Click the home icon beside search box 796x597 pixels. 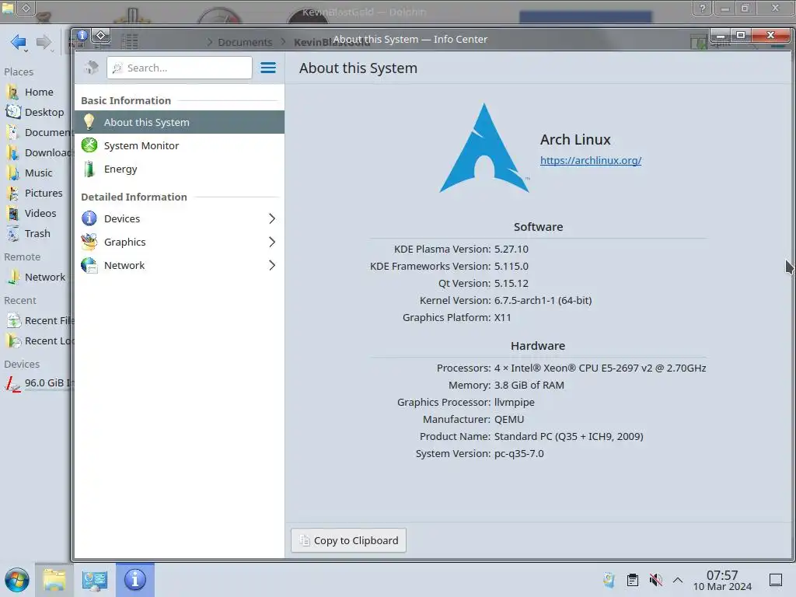point(92,68)
